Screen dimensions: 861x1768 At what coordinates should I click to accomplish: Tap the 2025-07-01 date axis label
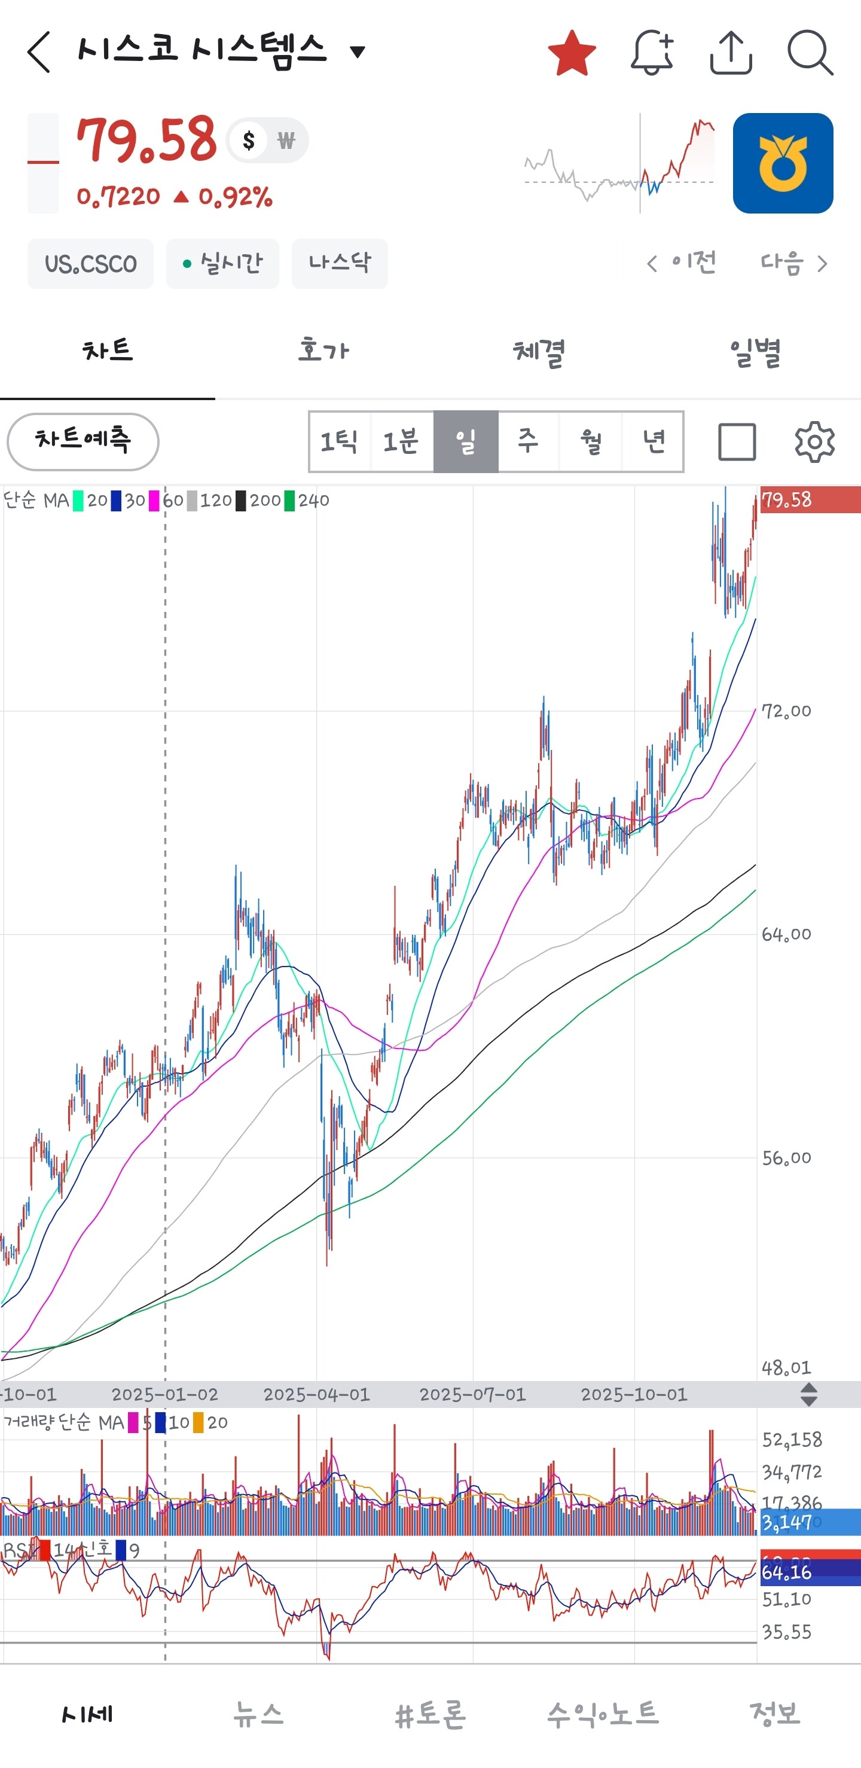tap(473, 1395)
